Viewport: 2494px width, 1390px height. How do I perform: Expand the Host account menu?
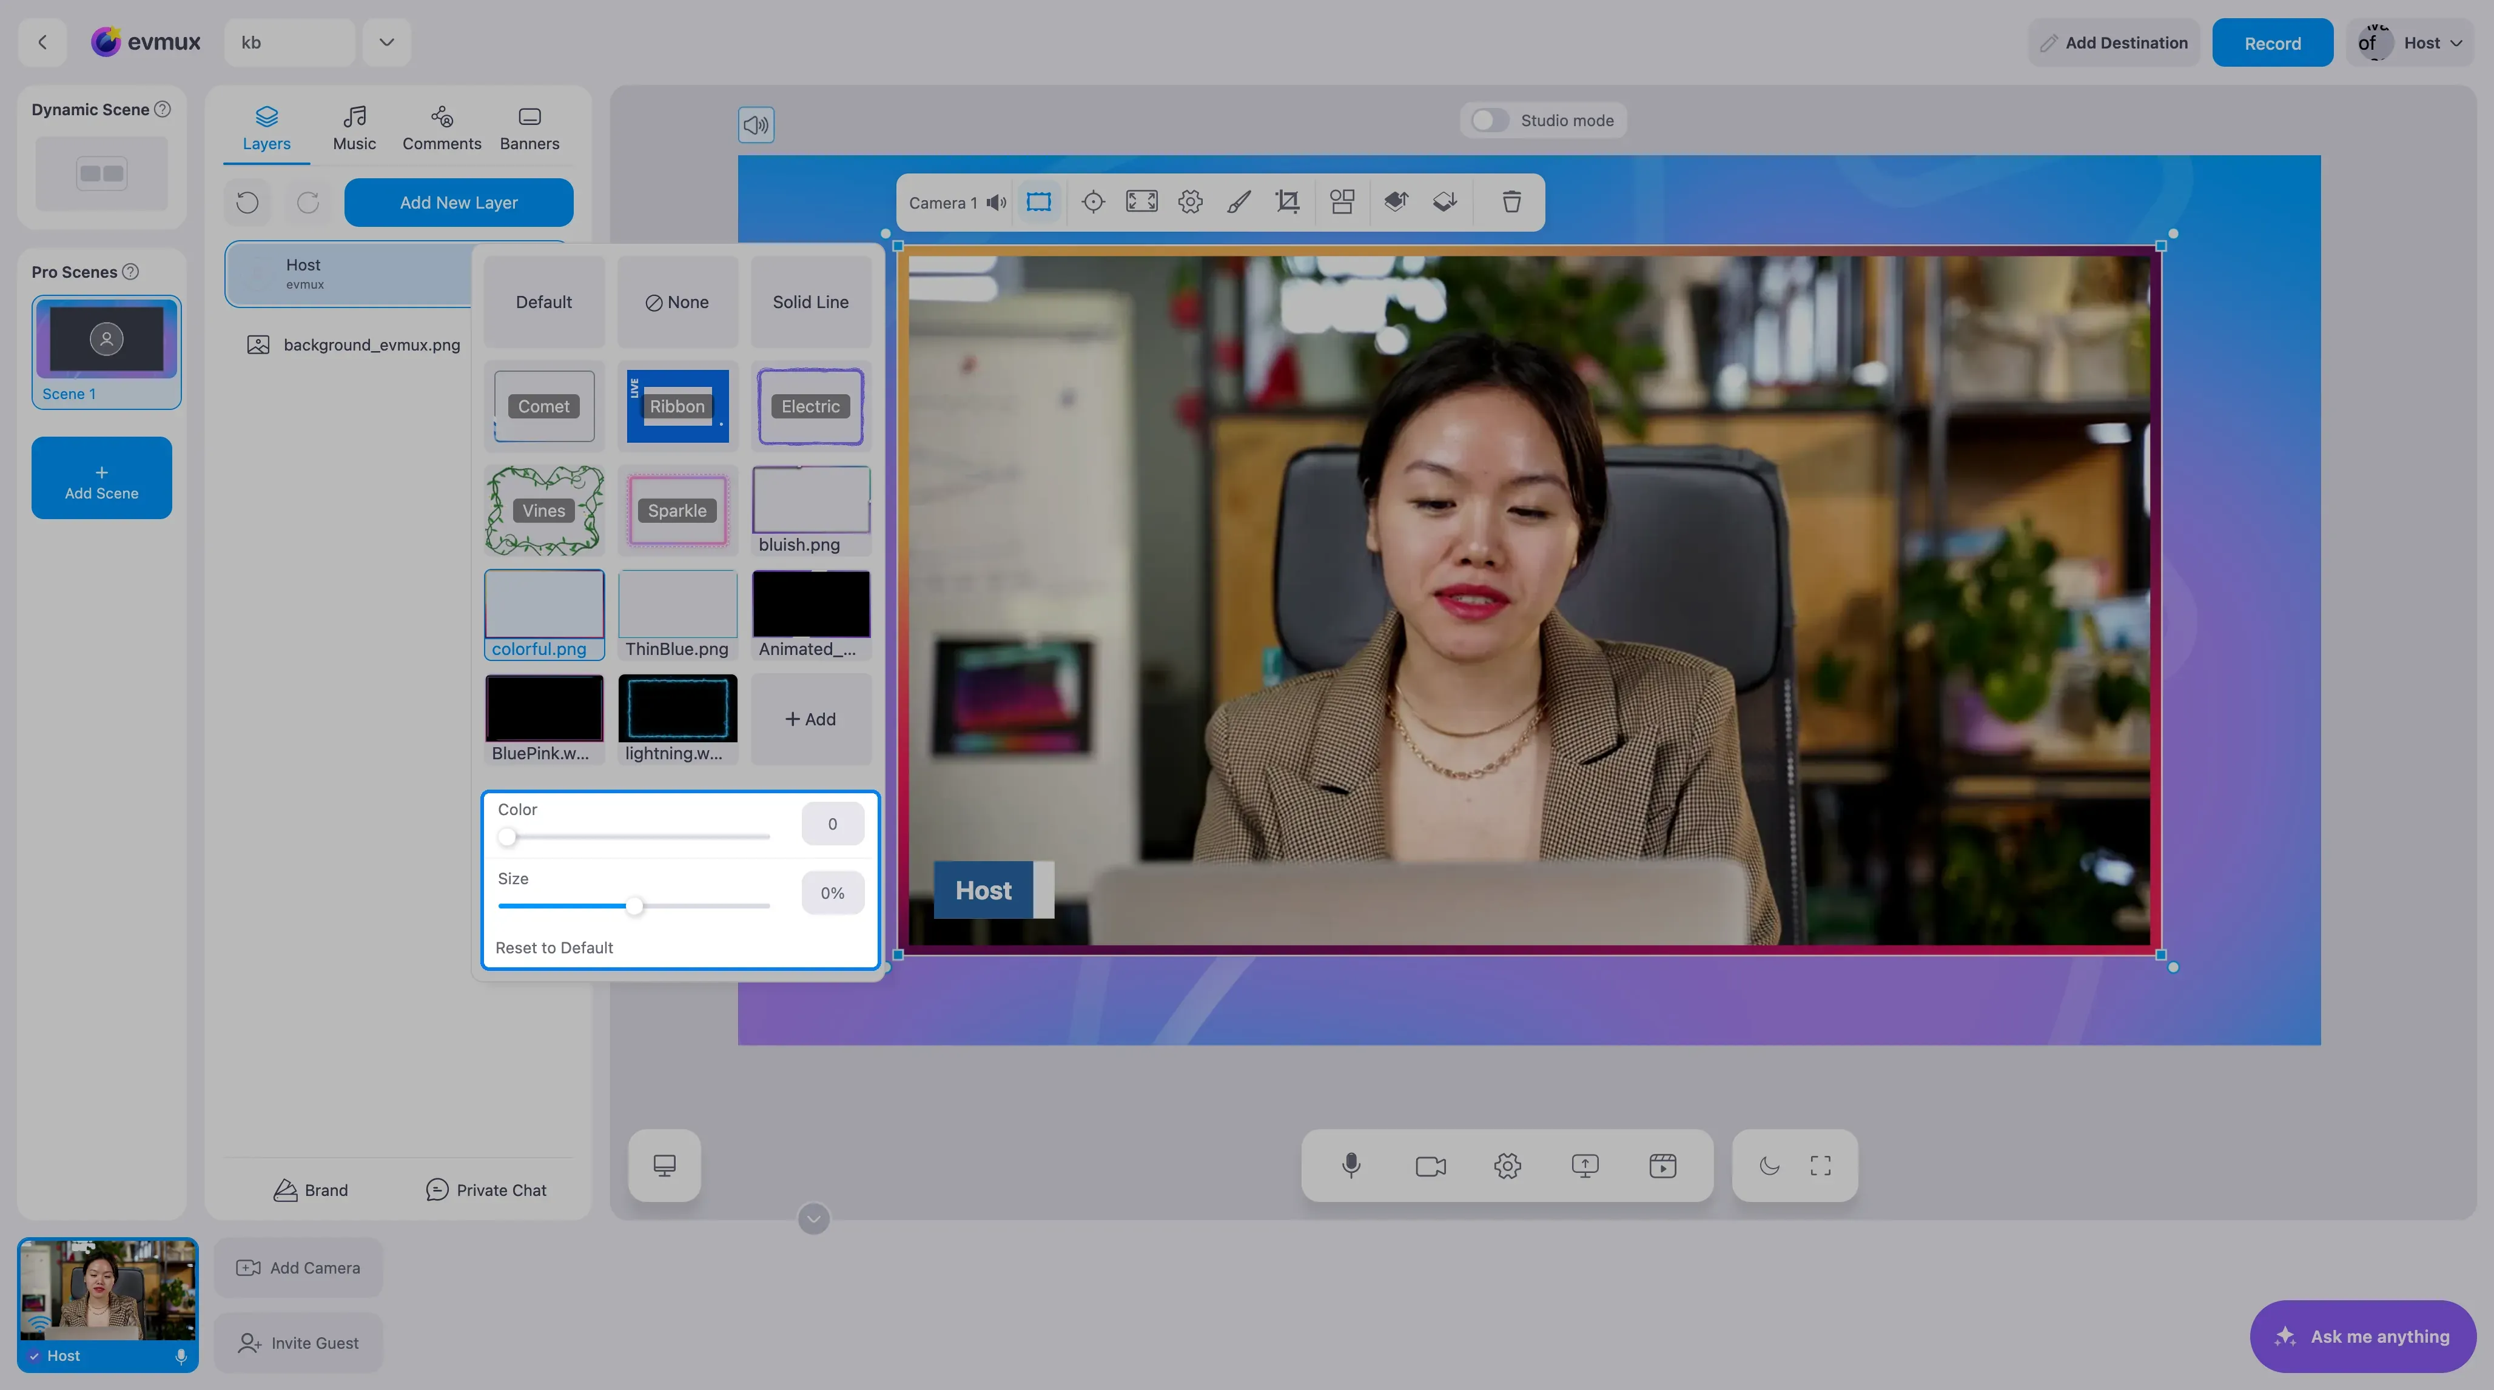tap(2410, 42)
